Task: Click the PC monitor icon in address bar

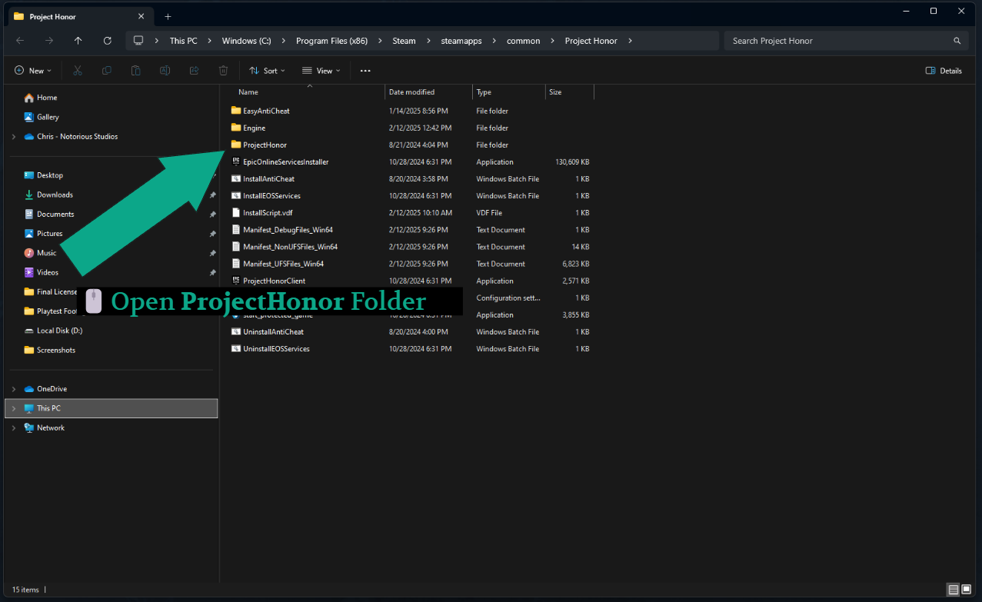Action: coord(138,41)
